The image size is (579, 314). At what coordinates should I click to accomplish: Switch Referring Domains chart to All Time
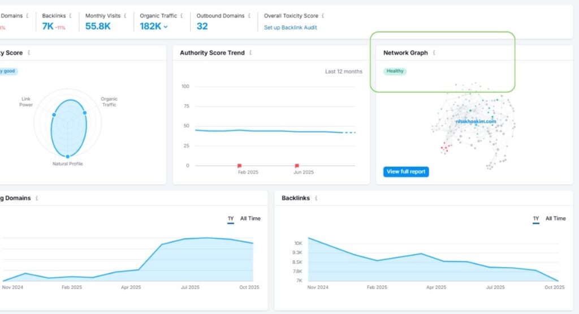coord(250,218)
